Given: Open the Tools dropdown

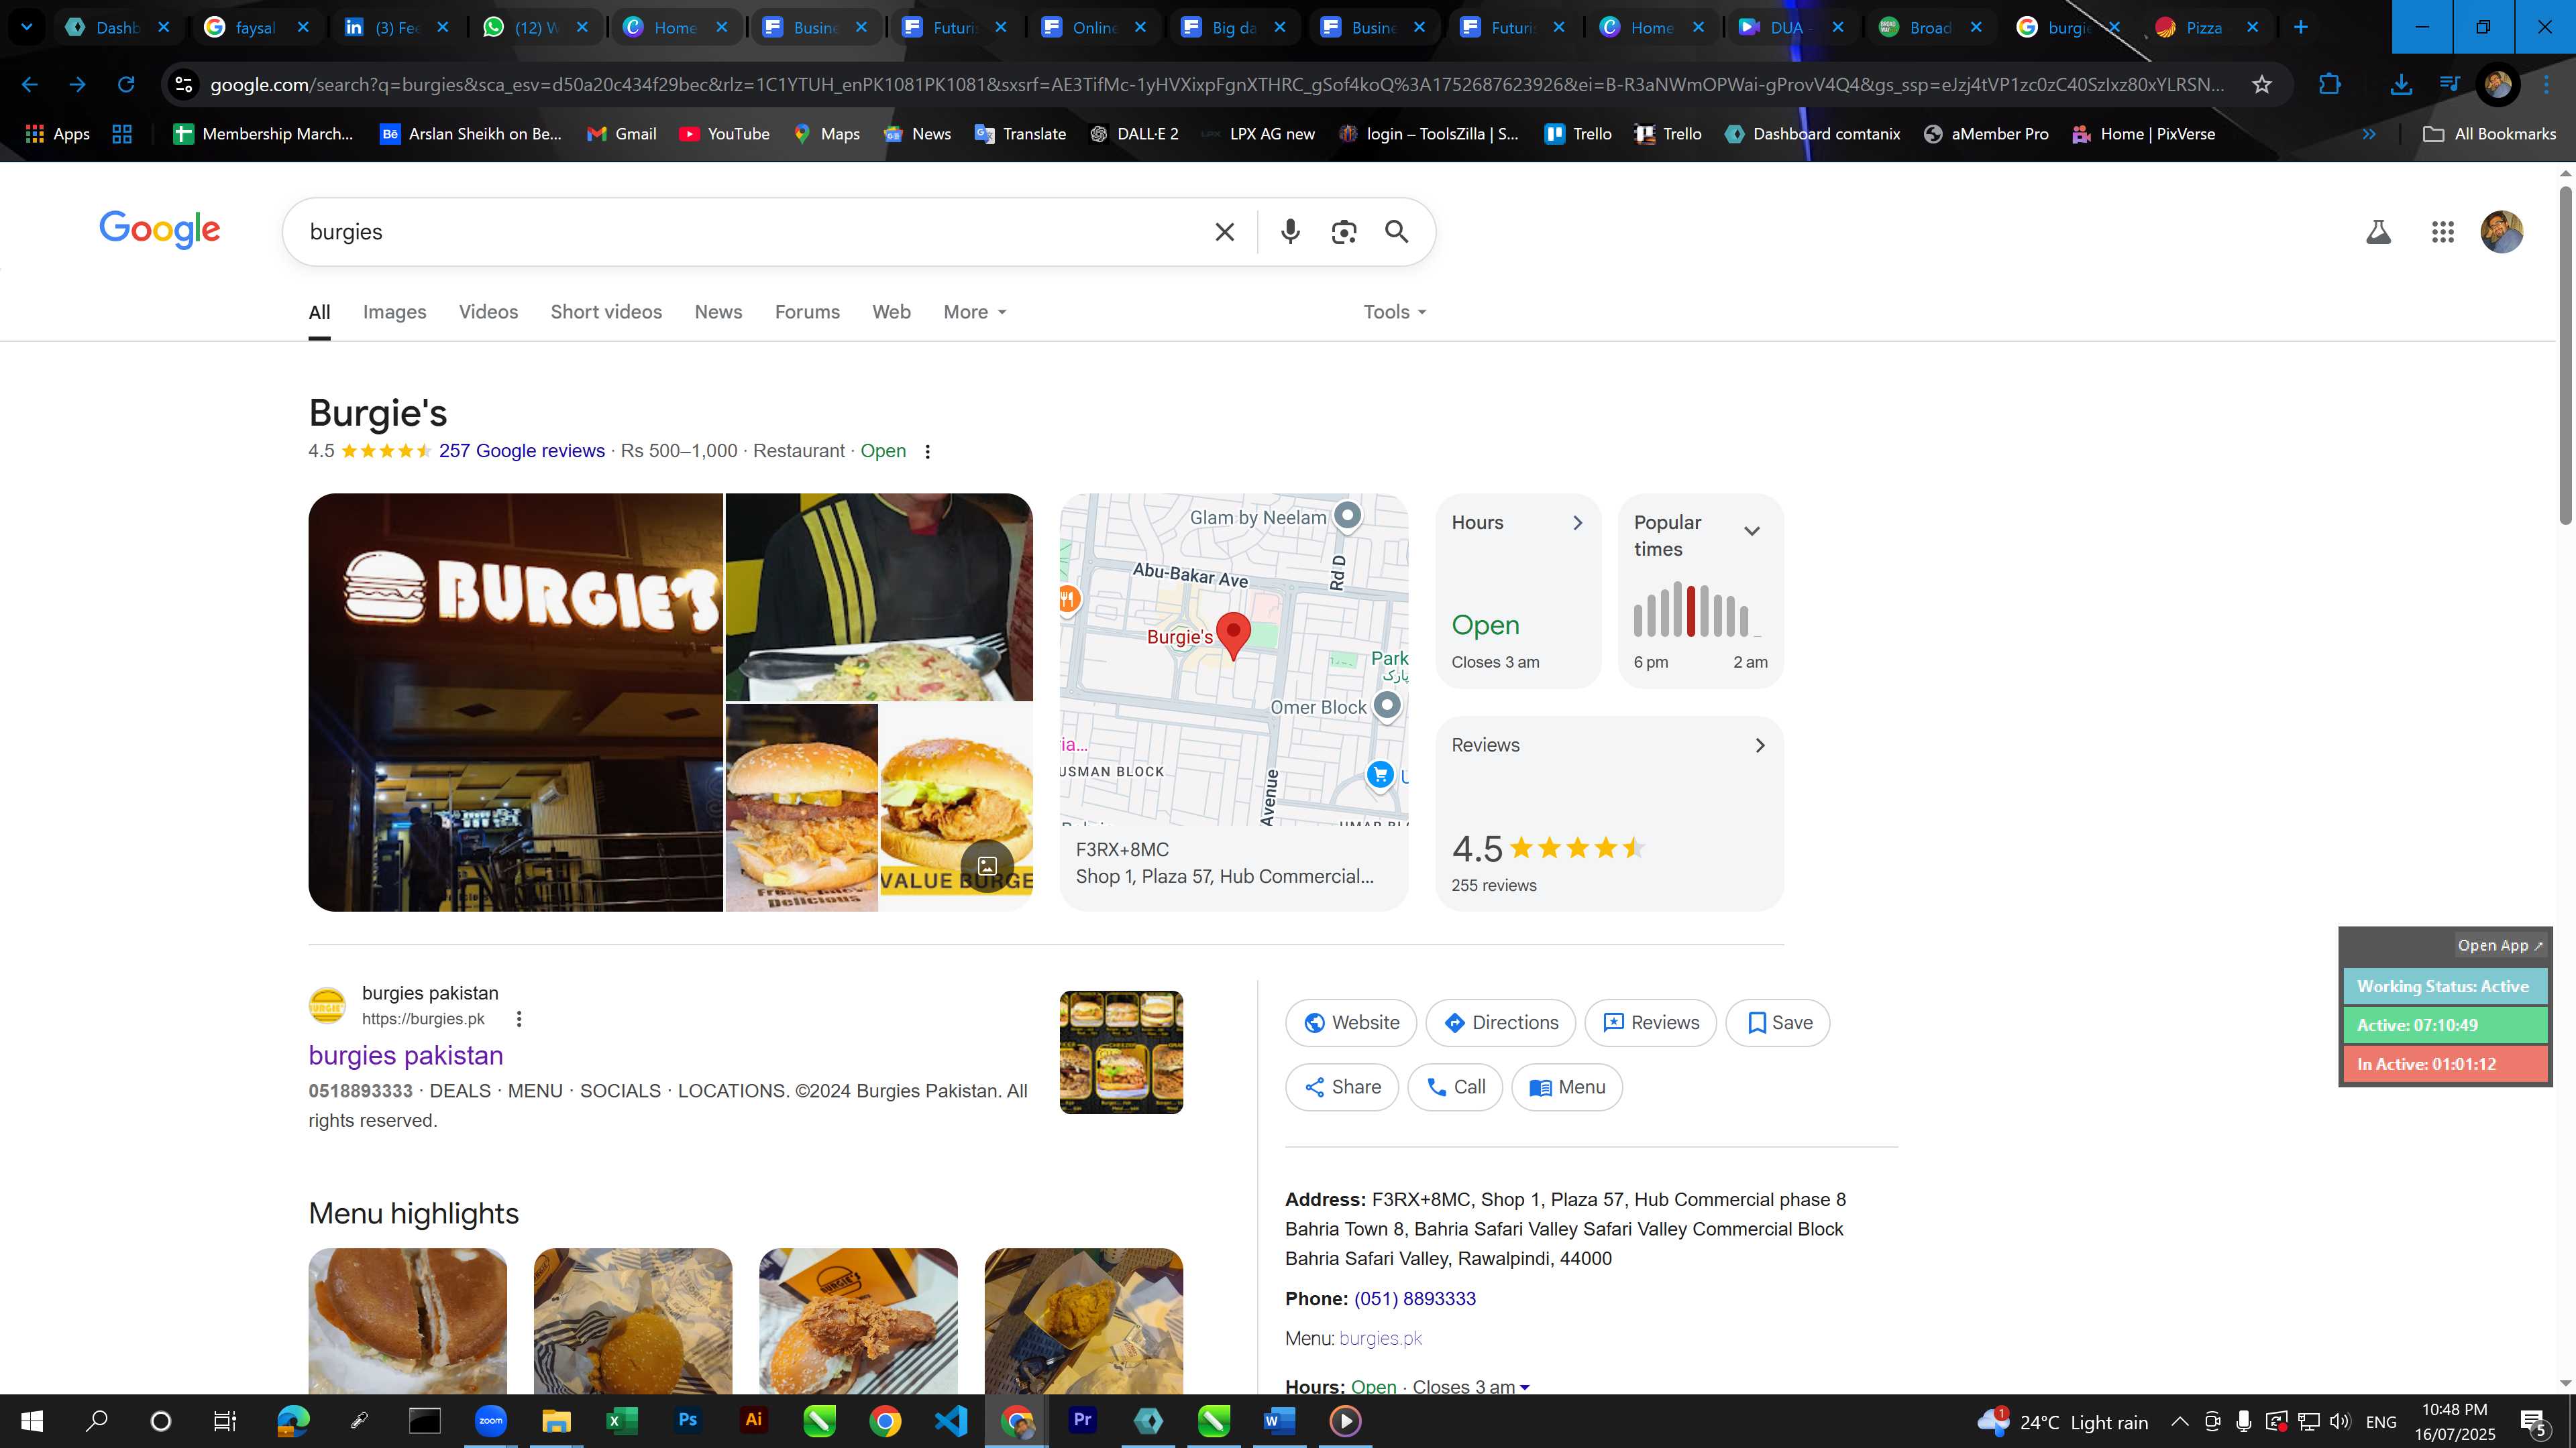Looking at the screenshot, I should (x=1395, y=312).
